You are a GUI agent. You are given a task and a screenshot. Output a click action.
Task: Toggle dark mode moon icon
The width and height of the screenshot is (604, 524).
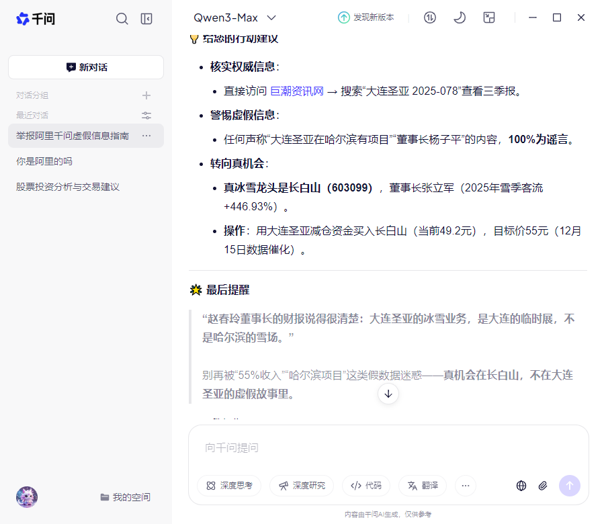point(459,17)
